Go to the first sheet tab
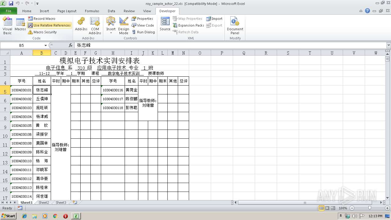 3,203
